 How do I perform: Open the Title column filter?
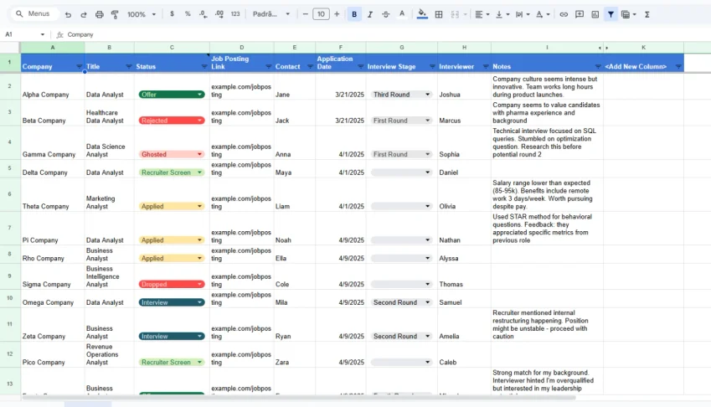[129, 67]
